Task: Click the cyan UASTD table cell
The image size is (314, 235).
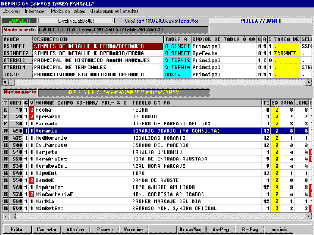Action: tap(177, 75)
